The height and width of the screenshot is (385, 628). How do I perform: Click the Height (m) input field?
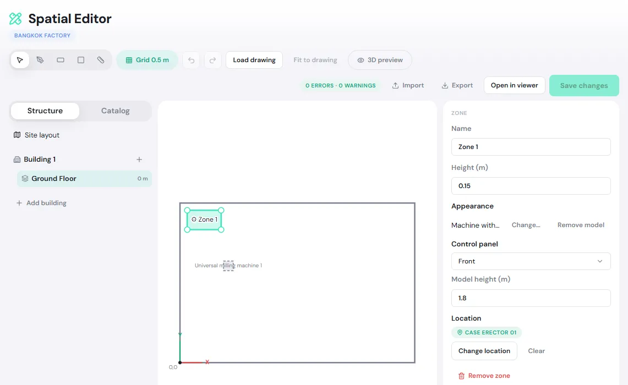(x=531, y=186)
